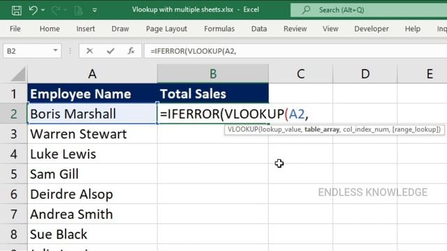This screenshot has width=447, height=251.
Task: Confirm formula with the checkmark Enter icon
Action: coord(110,51)
